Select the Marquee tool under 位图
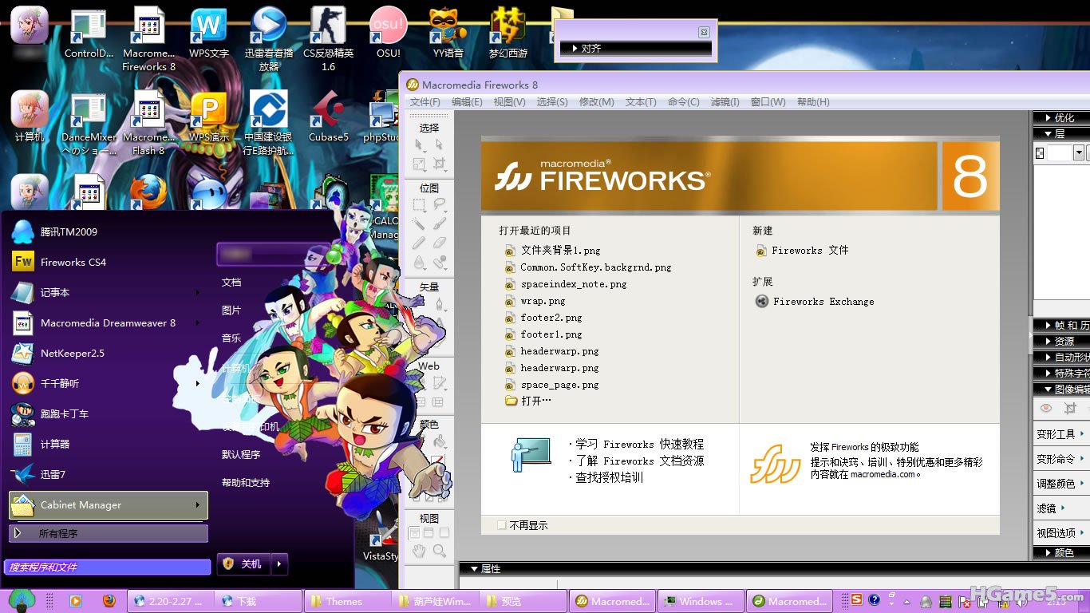Screen dimensions: 1090x613 420,205
